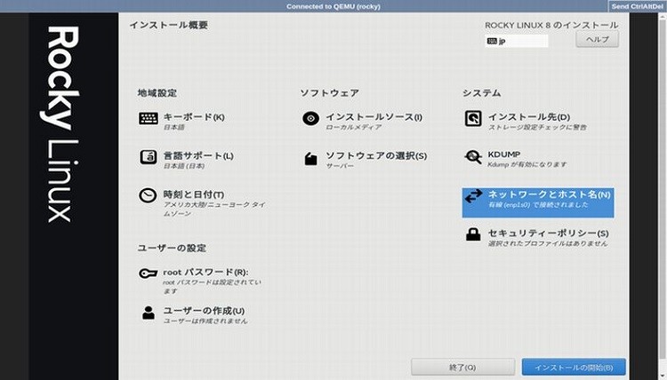Open 時刻と日付(T) settings
667x380 pixels.
(x=194, y=194)
